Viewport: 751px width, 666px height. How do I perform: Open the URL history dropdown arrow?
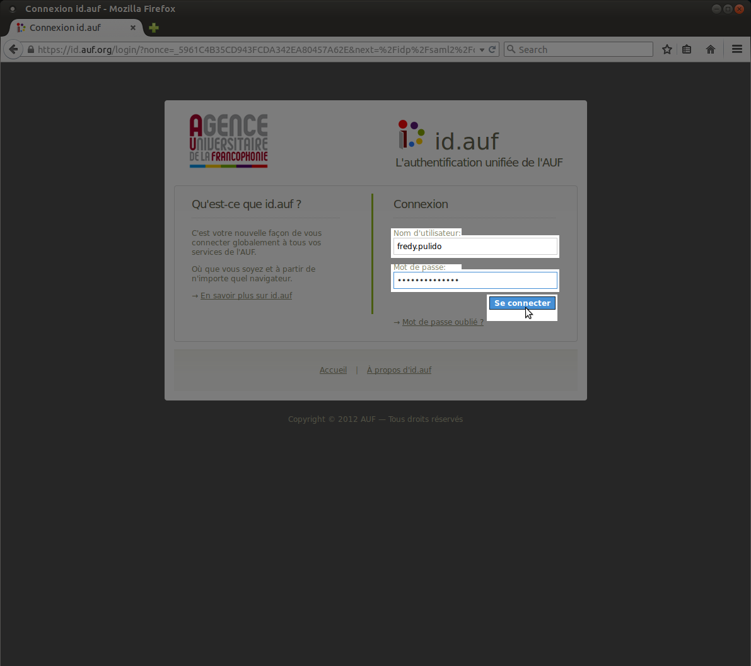click(x=482, y=50)
